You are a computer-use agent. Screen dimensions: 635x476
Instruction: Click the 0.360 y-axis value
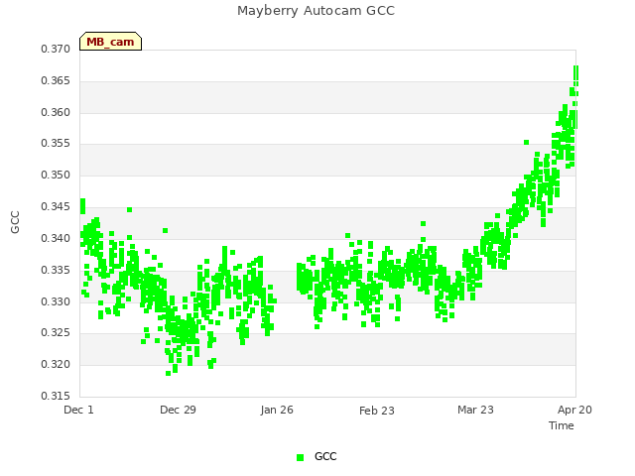[56, 112]
